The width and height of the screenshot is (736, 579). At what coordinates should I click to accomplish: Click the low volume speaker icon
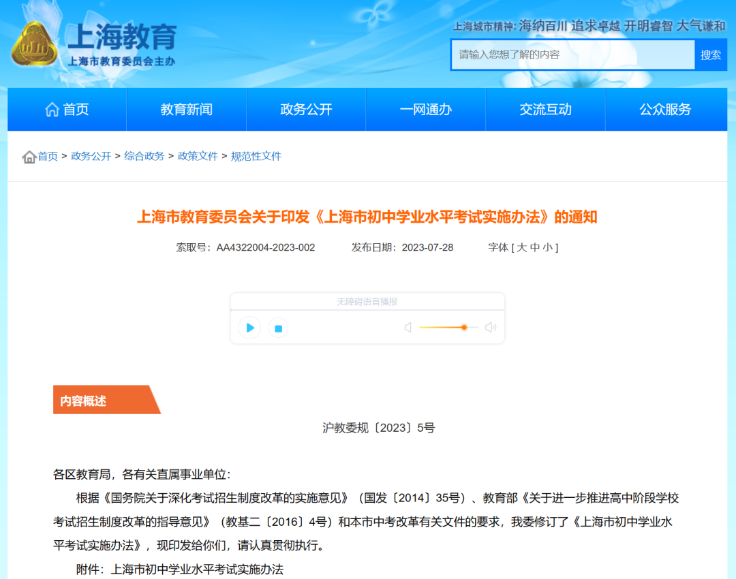pos(408,328)
